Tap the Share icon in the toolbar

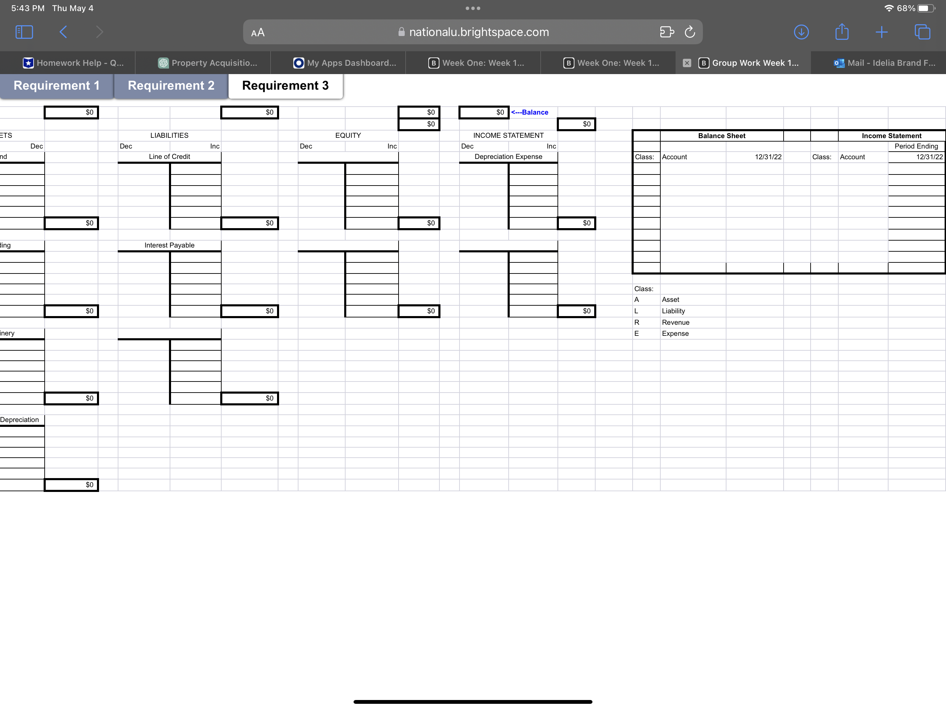(x=842, y=32)
